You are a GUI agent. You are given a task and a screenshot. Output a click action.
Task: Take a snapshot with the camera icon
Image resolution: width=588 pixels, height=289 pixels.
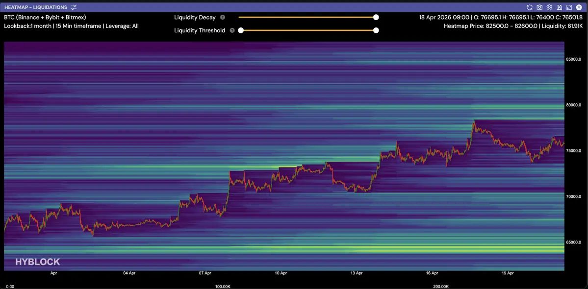pos(539,7)
